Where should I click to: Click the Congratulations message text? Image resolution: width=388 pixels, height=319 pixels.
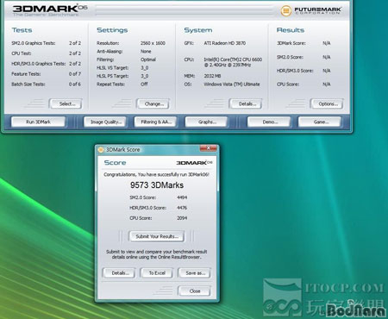(x=156, y=174)
